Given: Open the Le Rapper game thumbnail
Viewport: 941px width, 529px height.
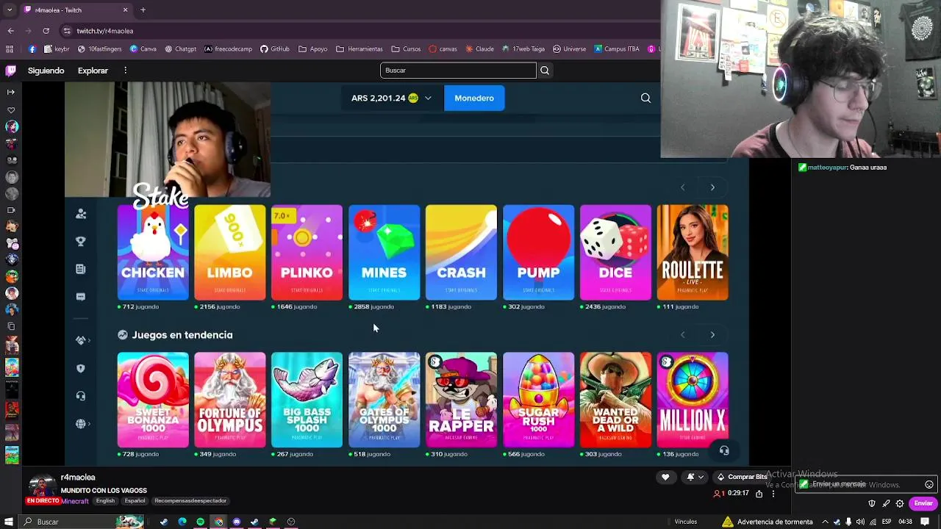Looking at the screenshot, I should point(461,400).
